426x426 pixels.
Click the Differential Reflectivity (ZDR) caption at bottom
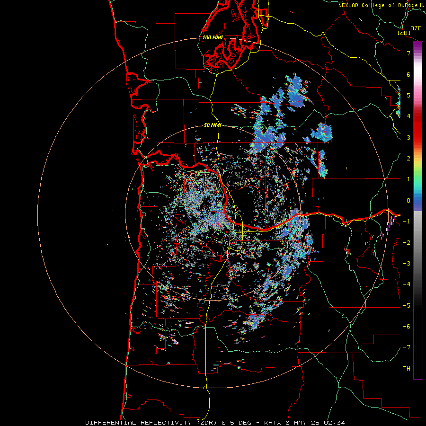(215, 423)
